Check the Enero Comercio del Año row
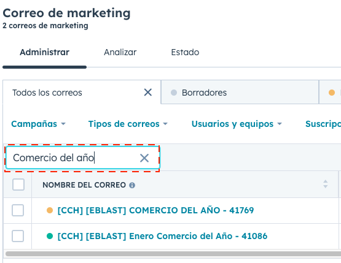The image size is (341, 263). pyautogui.click(x=18, y=236)
